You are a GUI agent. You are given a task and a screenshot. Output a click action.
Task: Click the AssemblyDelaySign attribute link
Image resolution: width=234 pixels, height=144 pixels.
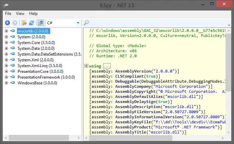click(136, 102)
